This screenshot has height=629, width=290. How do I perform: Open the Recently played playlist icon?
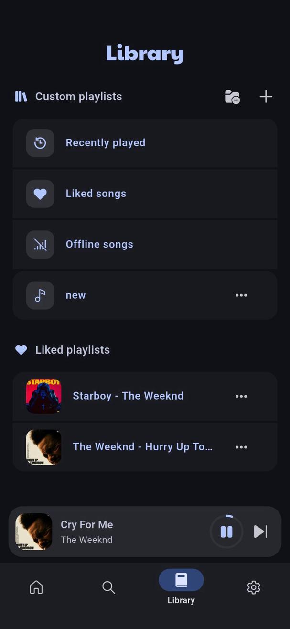[40, 142]
